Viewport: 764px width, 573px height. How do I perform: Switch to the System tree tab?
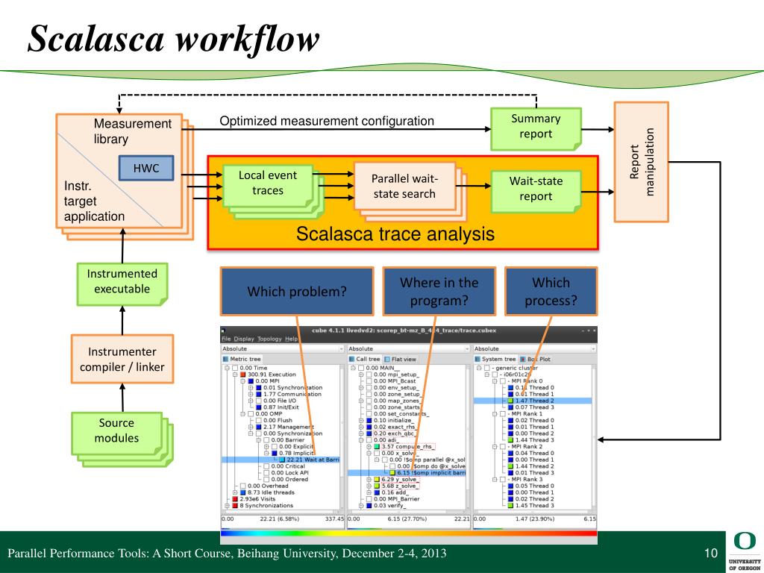[x=495, y=359]
